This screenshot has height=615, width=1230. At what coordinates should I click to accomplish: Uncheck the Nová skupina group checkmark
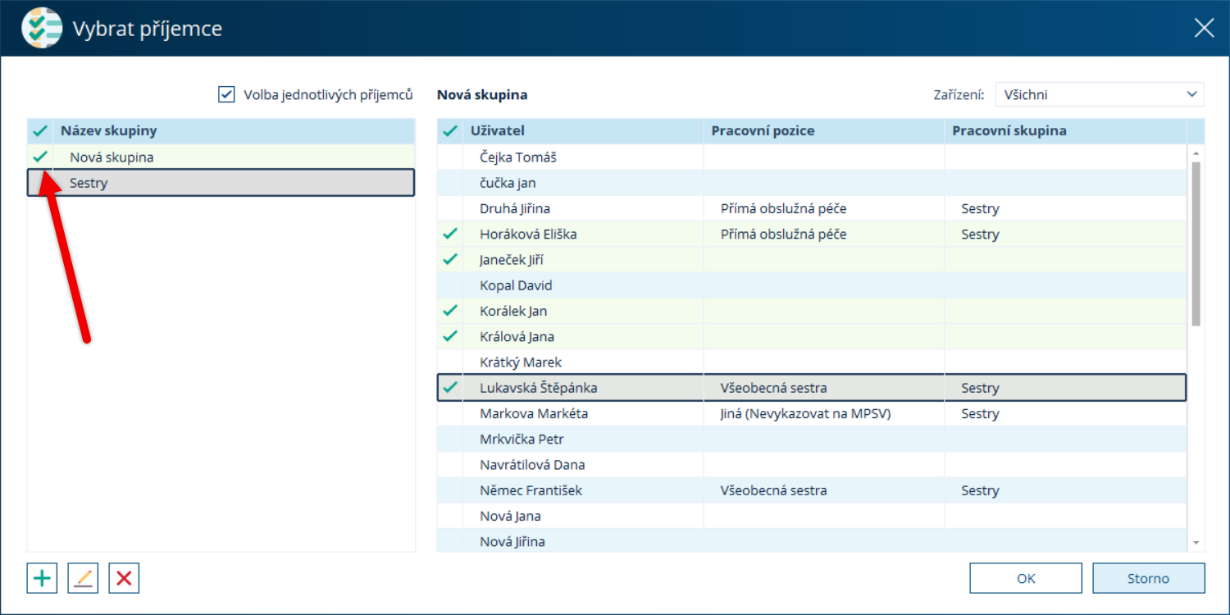40,157
